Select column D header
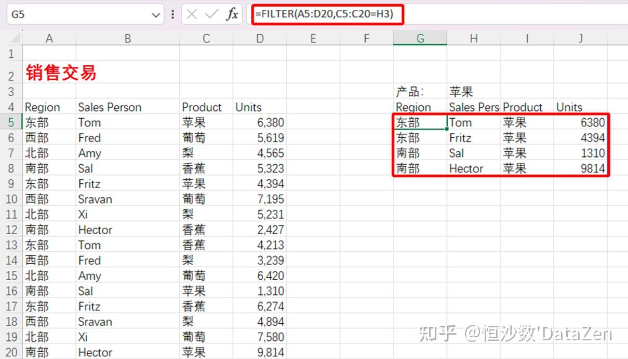This screenshot has height=359, width=628. click(260, 38)
